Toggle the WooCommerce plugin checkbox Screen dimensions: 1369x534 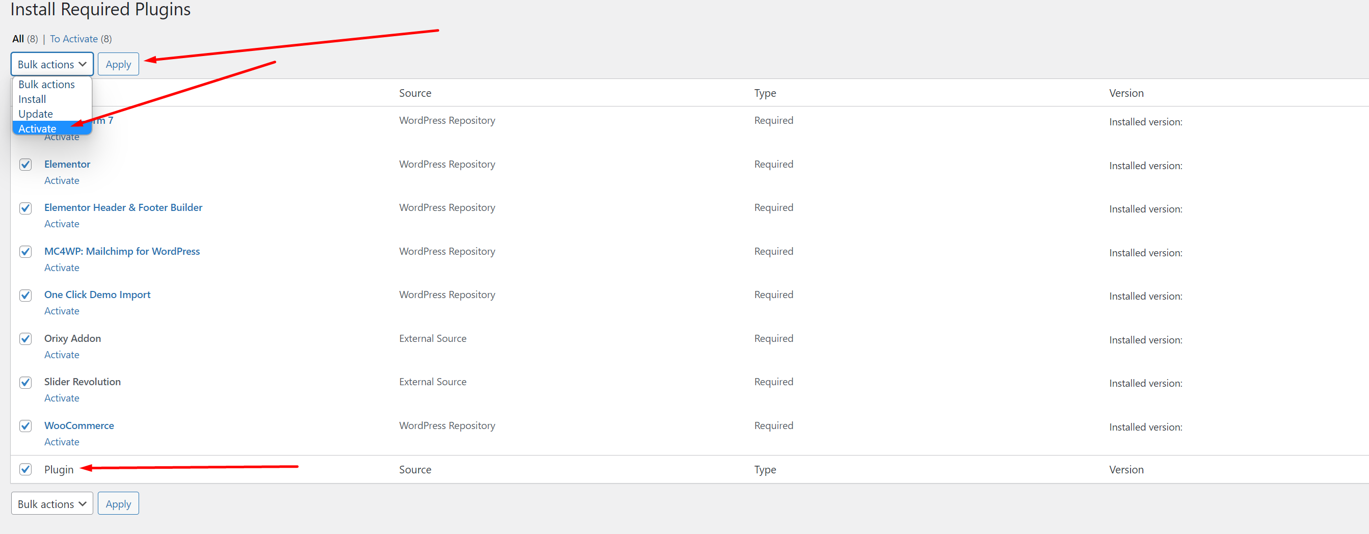click(25, 426)
